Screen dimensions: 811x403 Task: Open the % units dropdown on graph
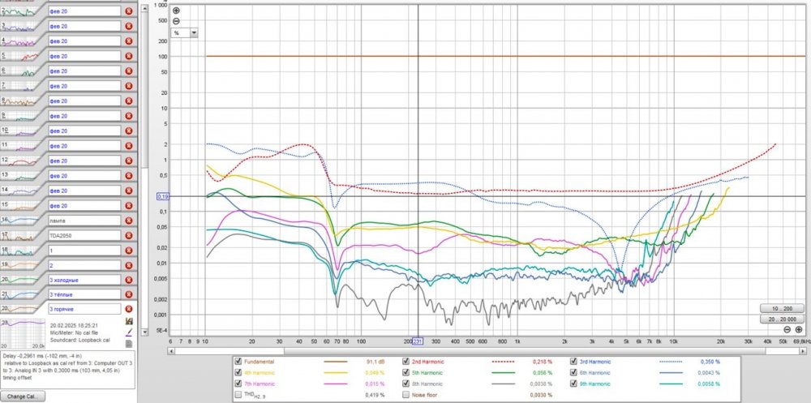tap(194, 33)
